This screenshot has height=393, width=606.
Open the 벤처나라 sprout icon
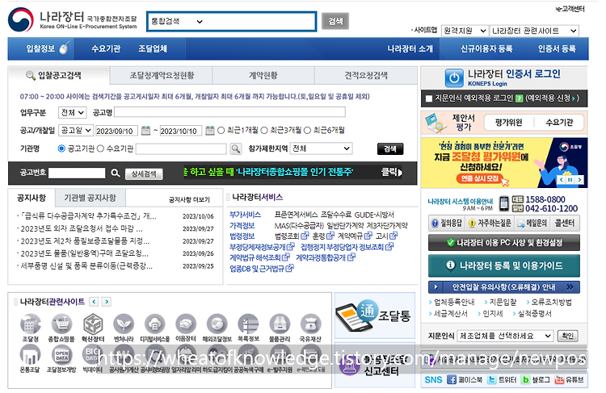(124, 324)
